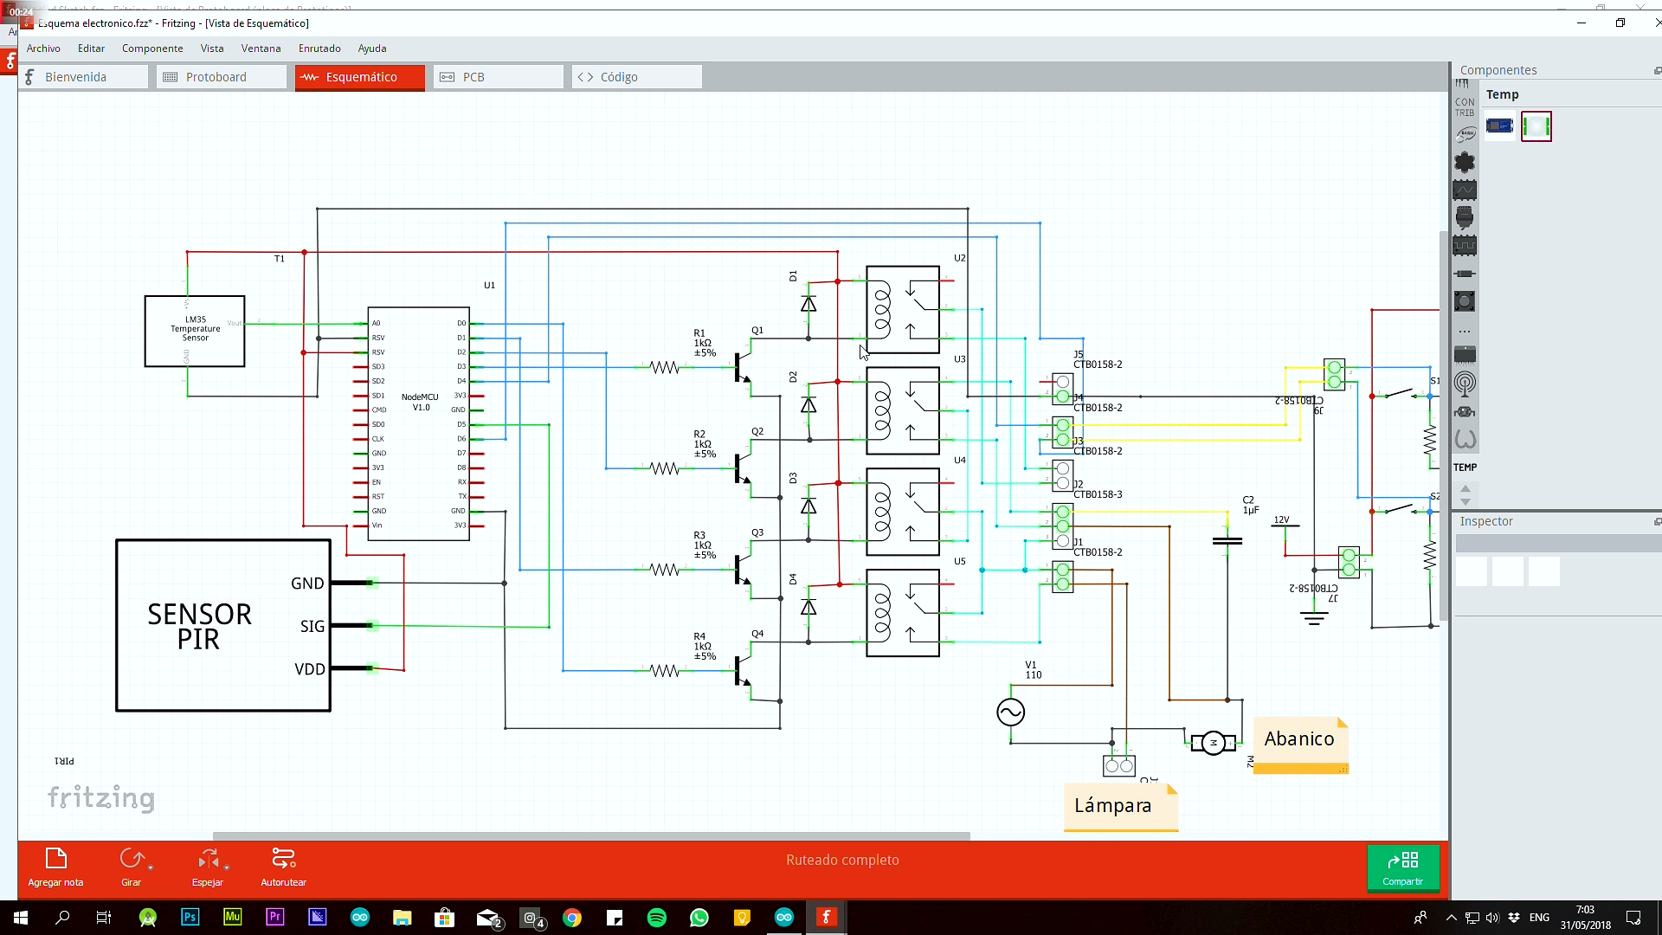Screen dimensions: 1662x935
Task: Open the omega symbol parts bin
Action: 1465,440
